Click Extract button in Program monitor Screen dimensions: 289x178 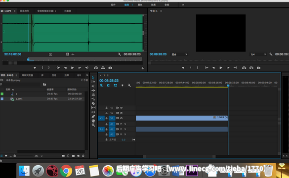click(x=251, y=68)
